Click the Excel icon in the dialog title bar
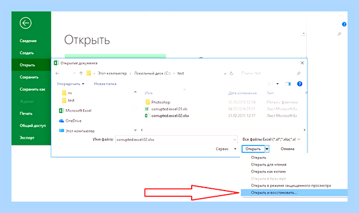 [56, 63]
